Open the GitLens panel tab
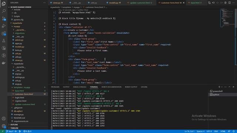 pyautogui.click(x=144, y=87)
